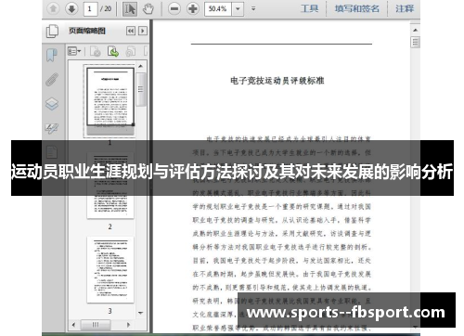Screen dimensions: 464x336
Task: Click the thumbnail vertical scrollbar handle
Action: tap(141, 89)
